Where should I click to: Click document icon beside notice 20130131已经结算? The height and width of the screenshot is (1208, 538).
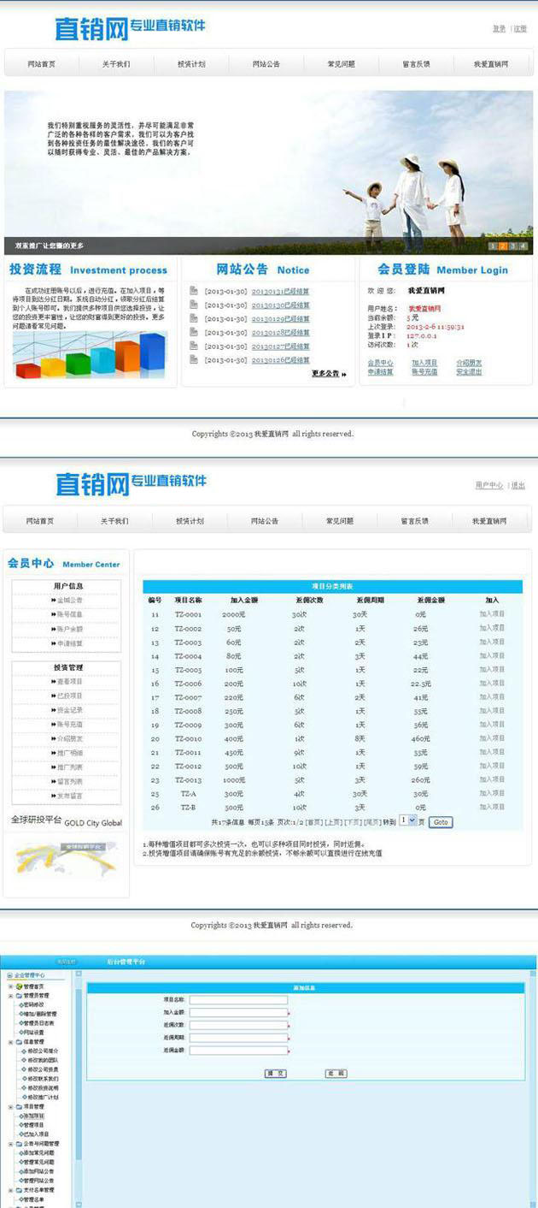[194, 291]
